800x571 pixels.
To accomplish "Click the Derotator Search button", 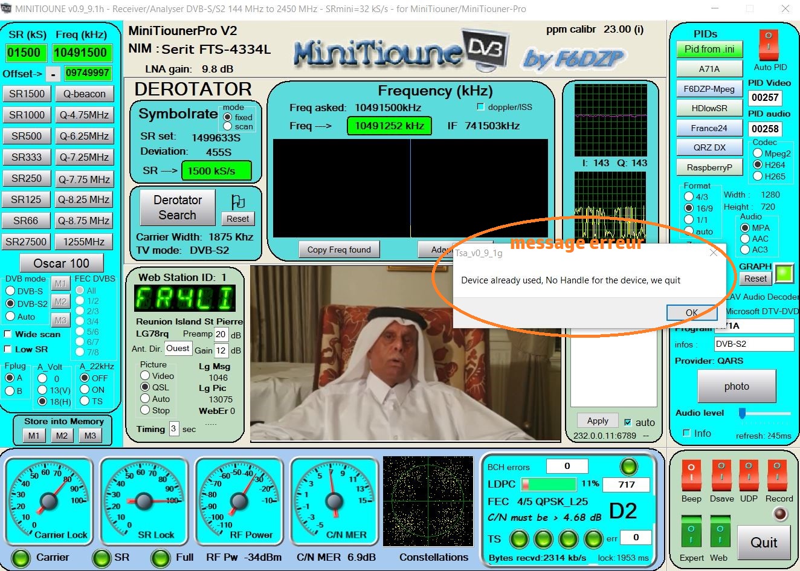I will click(x=178, y=207).
